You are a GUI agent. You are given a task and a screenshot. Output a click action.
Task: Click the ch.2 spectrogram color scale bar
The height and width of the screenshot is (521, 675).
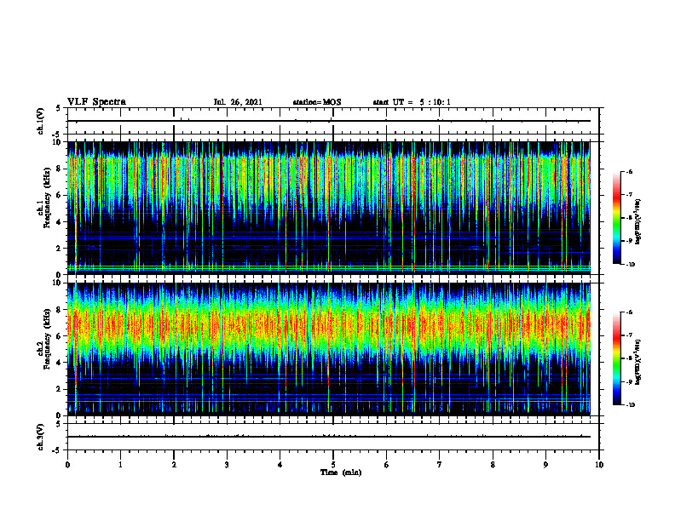coord(616,358)
